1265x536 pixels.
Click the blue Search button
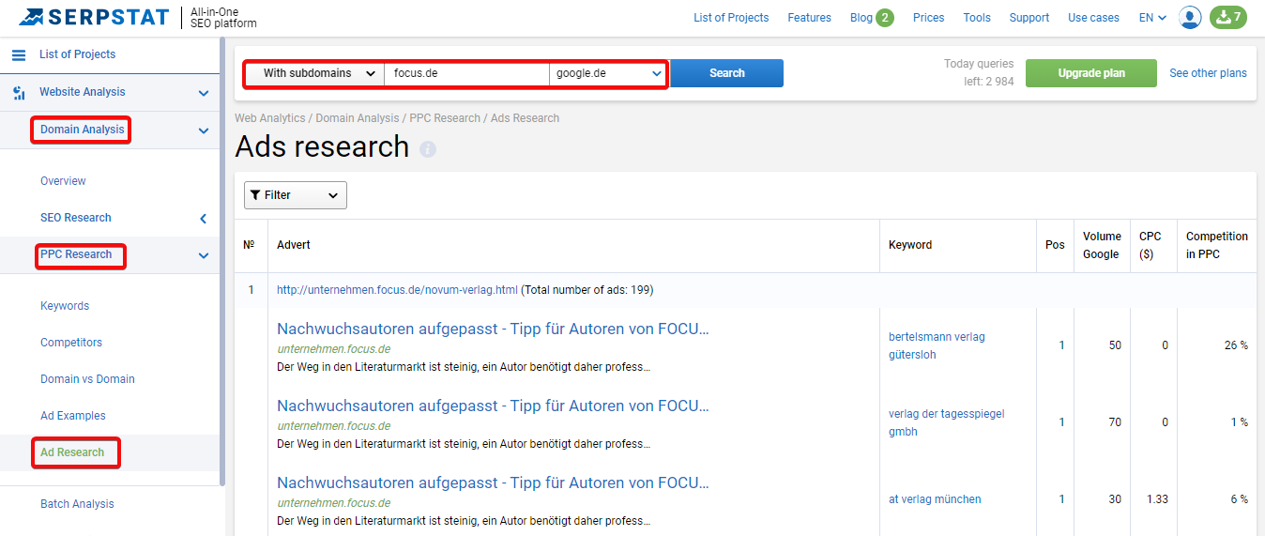[726, 73]
